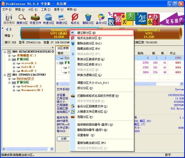
Task: Select 删除驱动器号(盘符)(R) menu entry
Action: [x=102, y=130]
